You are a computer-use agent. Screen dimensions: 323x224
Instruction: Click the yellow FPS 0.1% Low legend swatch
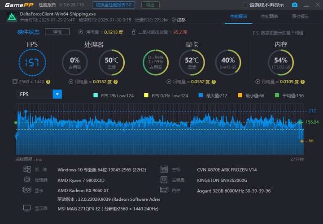(x=146, y=95)
